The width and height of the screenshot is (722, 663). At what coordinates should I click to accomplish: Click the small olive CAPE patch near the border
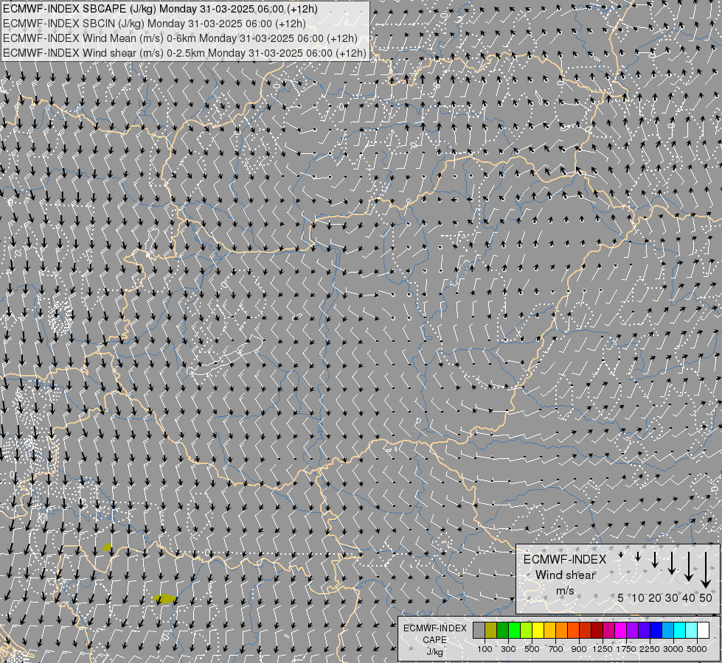pos(107,547)
